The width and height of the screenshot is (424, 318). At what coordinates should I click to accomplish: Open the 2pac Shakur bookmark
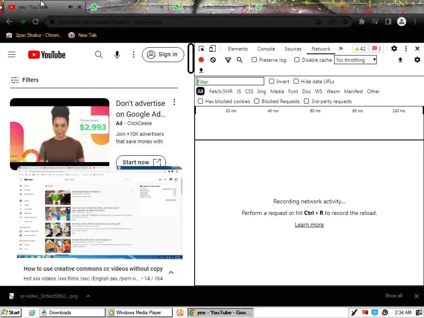pyautogui.click(x=34, y=35)
